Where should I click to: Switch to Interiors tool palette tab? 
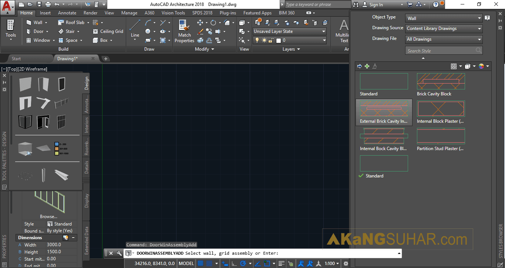pos(87,125)
